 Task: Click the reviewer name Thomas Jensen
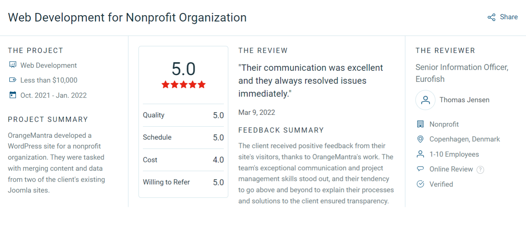pos(464,100)
